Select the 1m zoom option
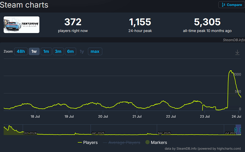 pyautogui.click(x=46, y=51)
